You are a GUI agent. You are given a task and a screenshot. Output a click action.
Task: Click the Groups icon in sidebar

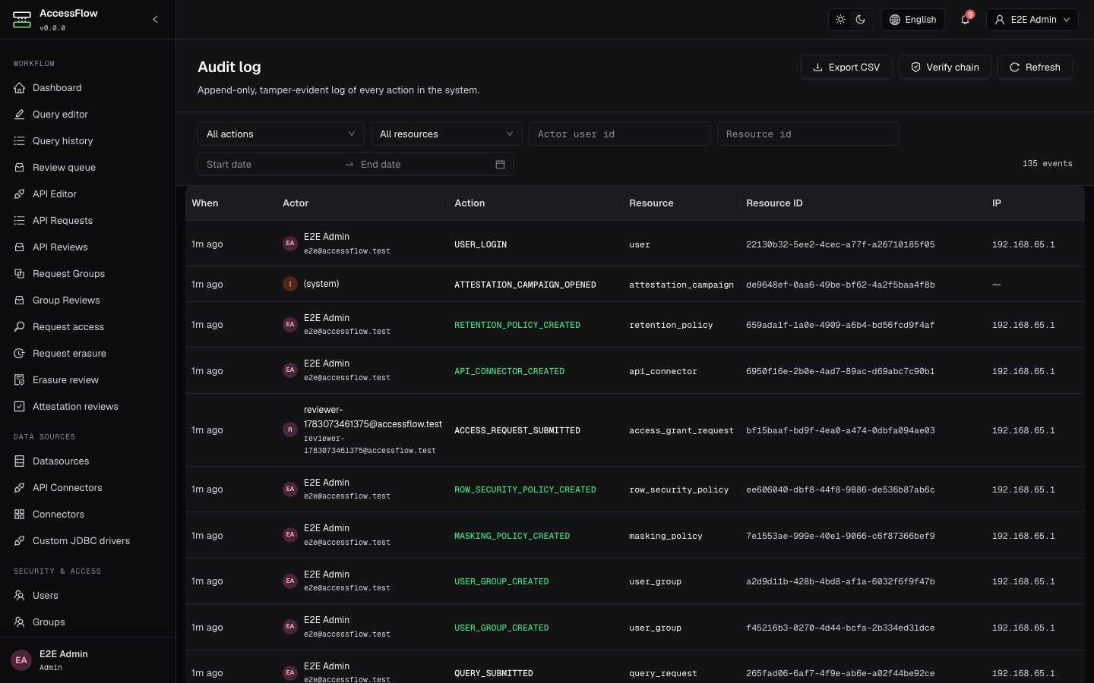point(20,622)
